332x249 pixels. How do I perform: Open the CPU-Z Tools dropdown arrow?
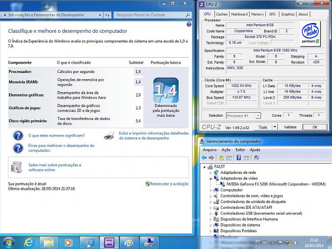274,127
